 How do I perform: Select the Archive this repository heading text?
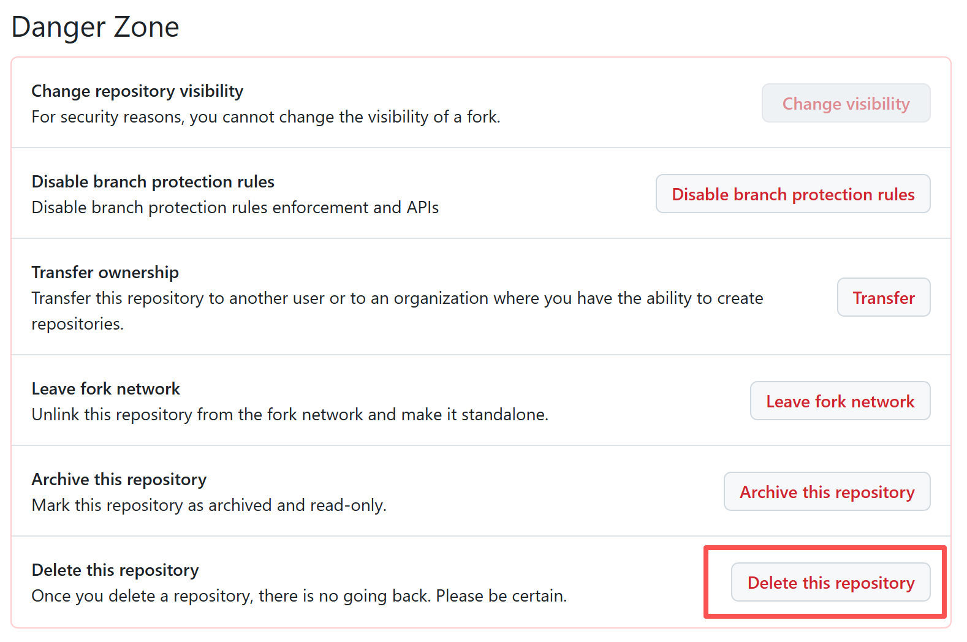pos(118,479)
